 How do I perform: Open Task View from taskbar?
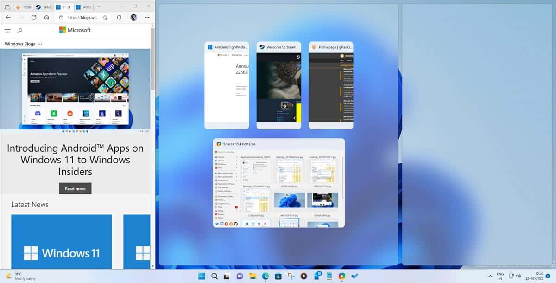coord(227,276)
